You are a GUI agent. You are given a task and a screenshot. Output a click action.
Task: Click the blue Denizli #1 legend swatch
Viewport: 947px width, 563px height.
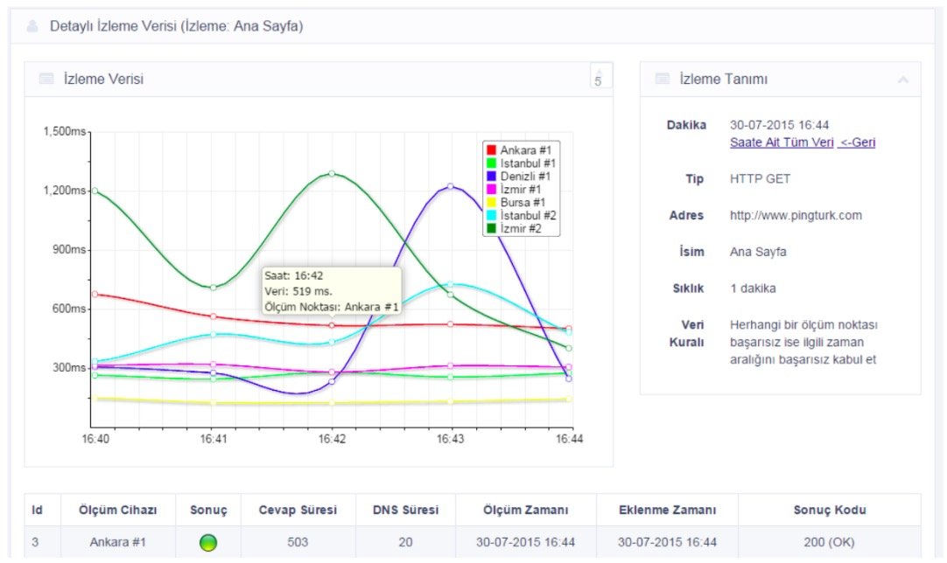(492, 177)
